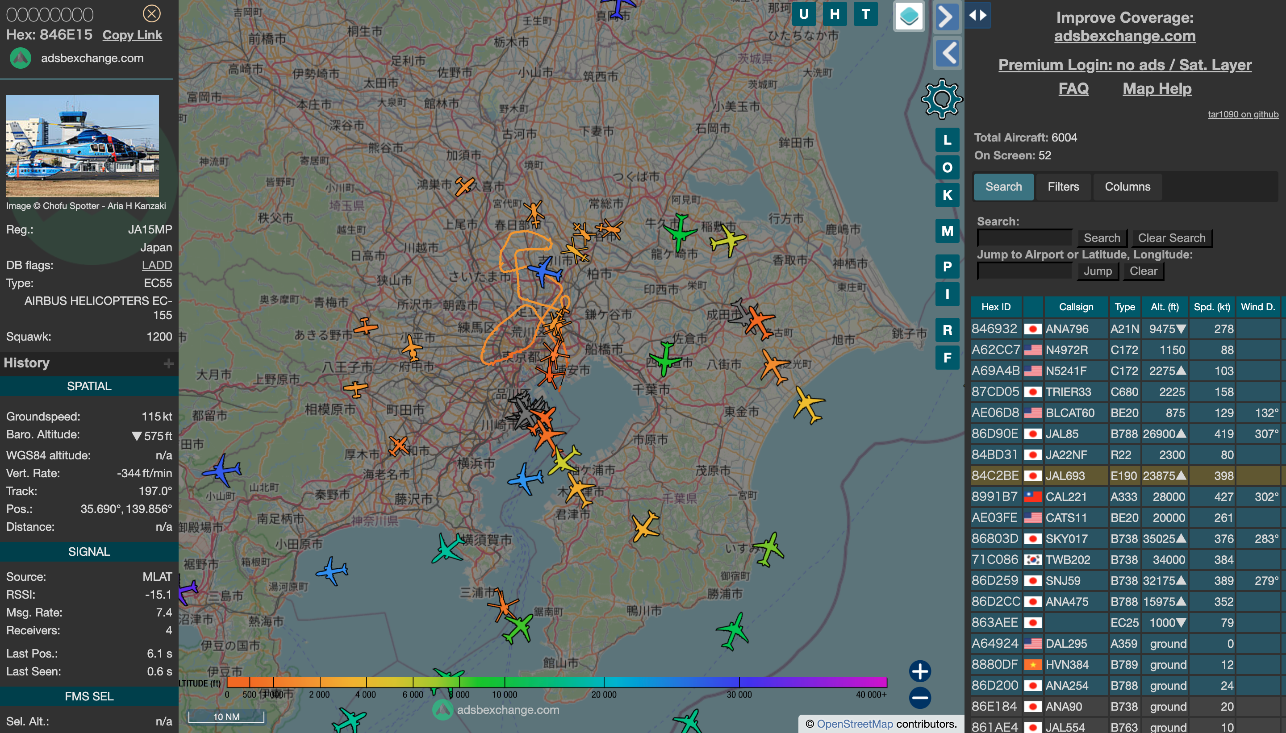Image resolution: width=1286 pixels, height=733 pixels.
Task: Focus the Jump to Airport input field
Action: point(1024,271)
